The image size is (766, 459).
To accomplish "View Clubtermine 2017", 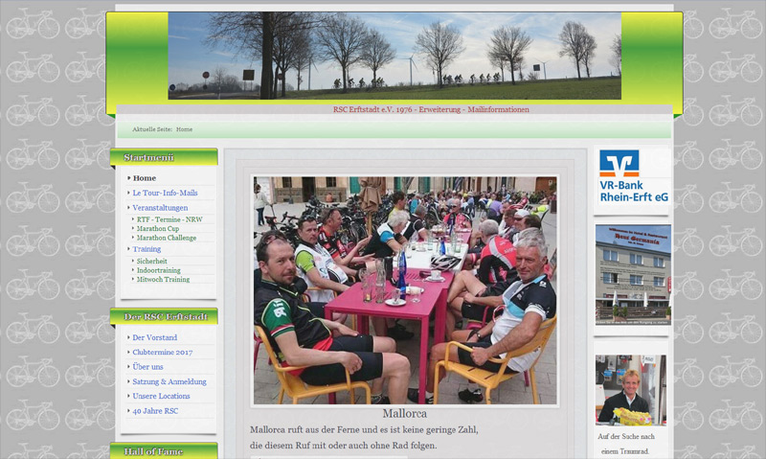I will pyautogui.click(x=162, y=352).
